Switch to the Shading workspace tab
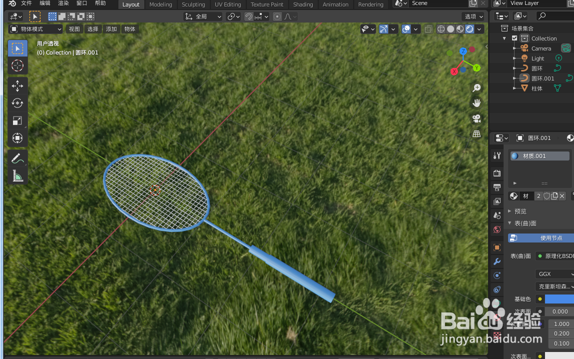Screen dimensions: 574x359 click(303, 4)
